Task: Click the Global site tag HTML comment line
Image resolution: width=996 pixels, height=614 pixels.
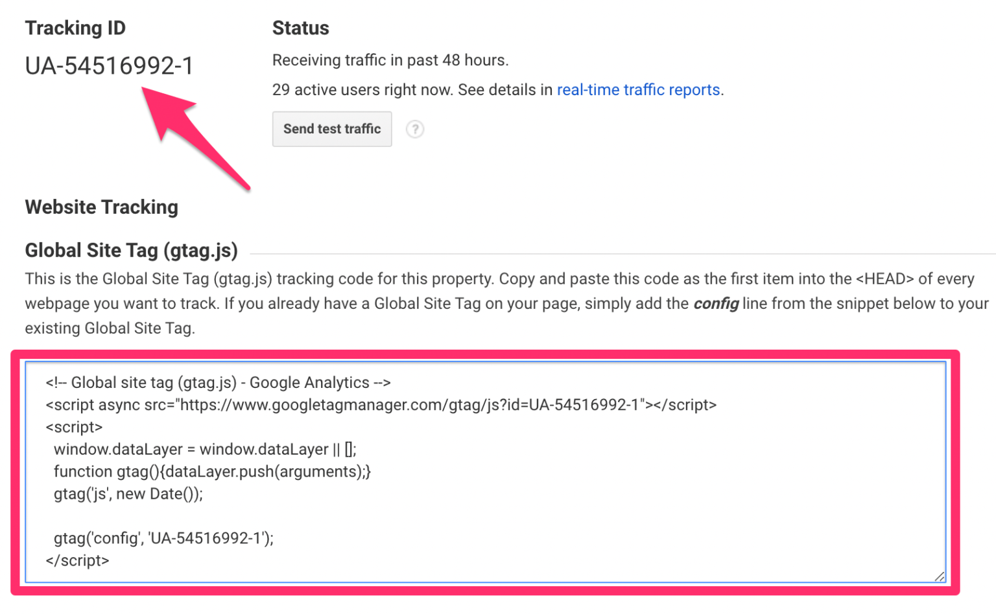Action: pyautogui.click(x=217, y=382)
